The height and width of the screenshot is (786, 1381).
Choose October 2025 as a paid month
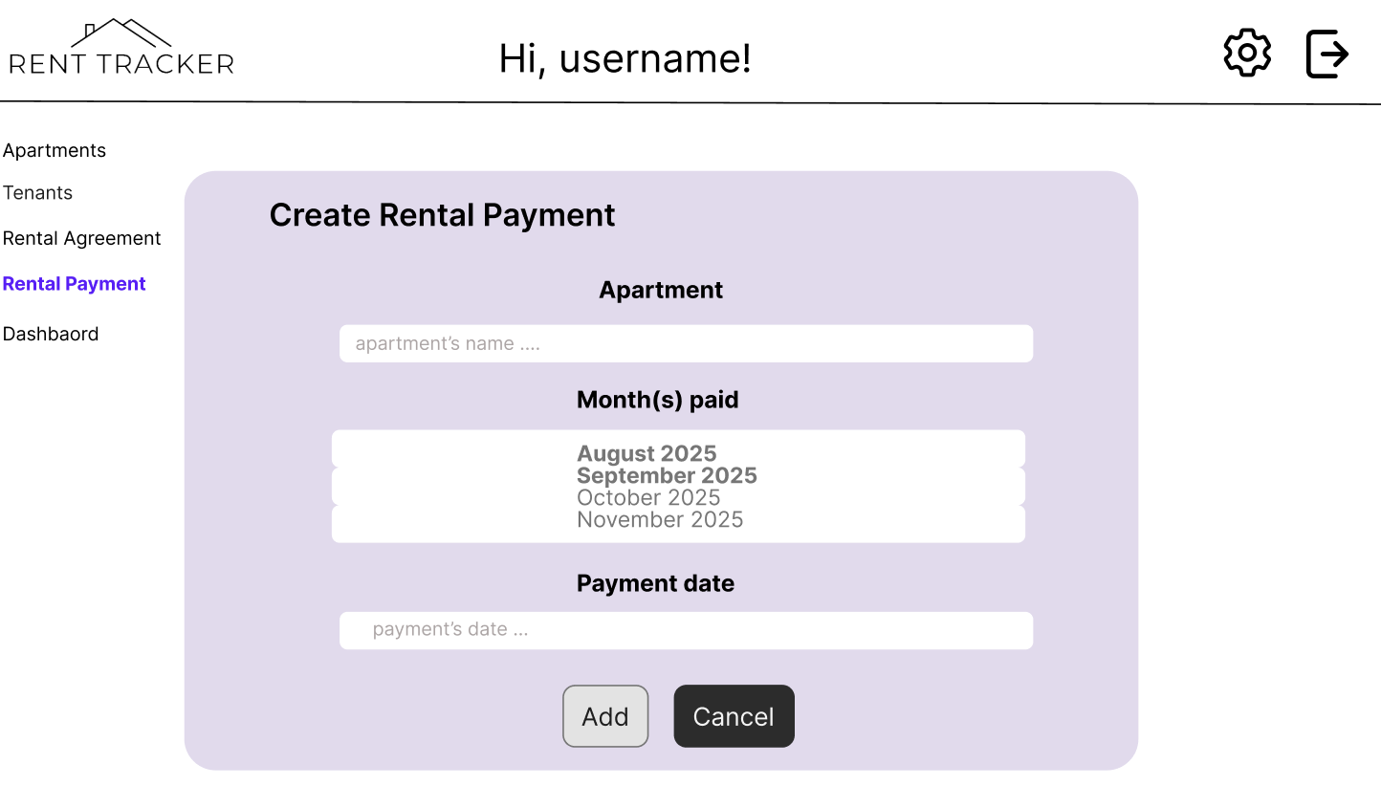click(x=648, y=497)
